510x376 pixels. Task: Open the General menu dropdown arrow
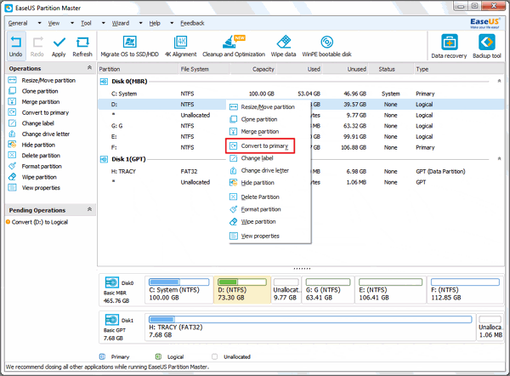pos(39,23)
